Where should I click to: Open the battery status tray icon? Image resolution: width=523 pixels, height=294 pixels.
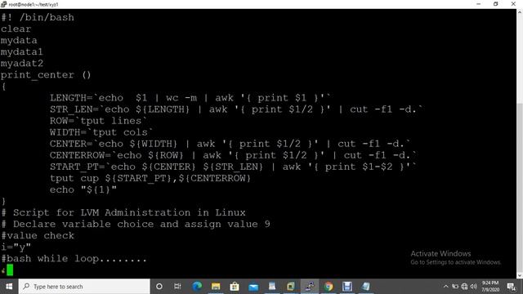(455, 287)
